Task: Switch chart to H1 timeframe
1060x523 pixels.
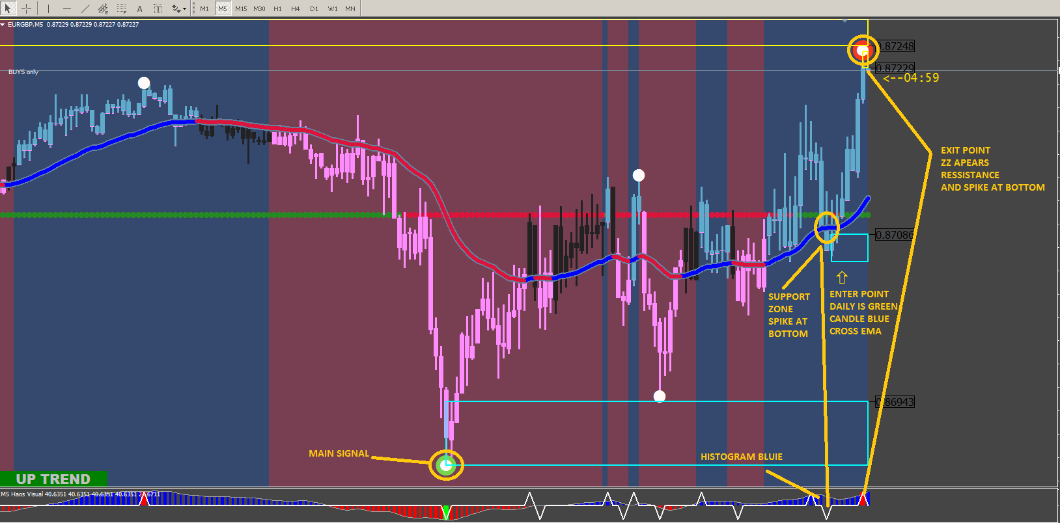Action: tap(277, 8)
